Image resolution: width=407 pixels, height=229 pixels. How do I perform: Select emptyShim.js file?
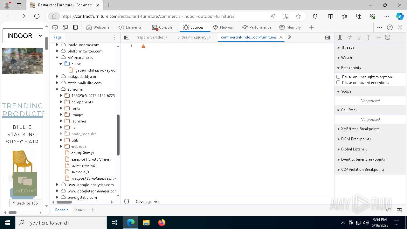82,153
